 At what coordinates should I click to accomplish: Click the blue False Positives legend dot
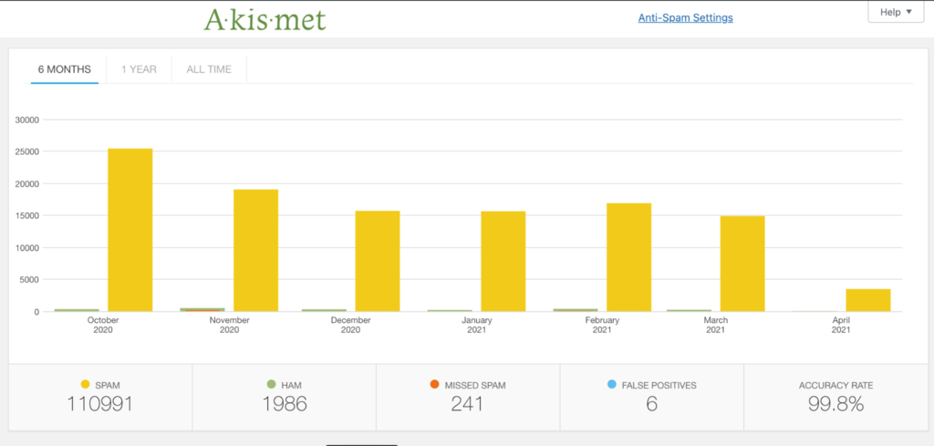[611, 385]
